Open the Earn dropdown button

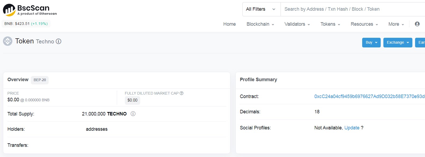click(x=420, y=43)
